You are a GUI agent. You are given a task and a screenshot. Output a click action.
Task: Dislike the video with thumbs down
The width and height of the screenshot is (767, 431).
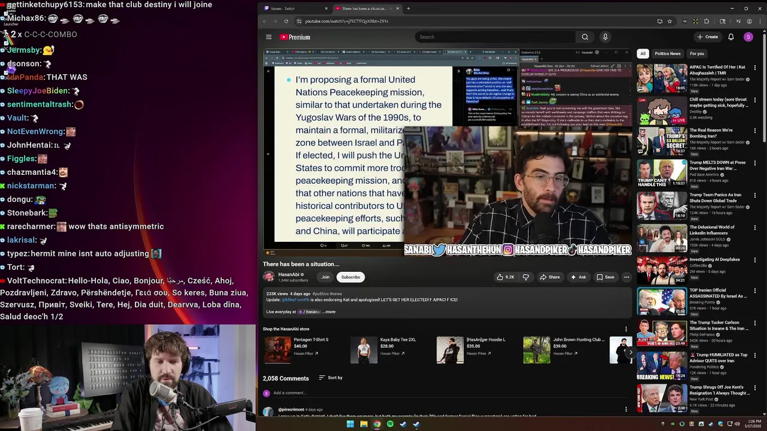(526, 277)
